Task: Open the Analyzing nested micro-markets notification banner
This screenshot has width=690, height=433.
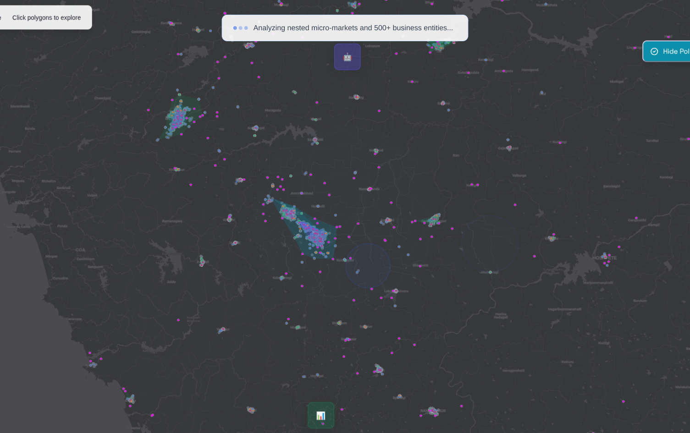Action: point(345,27)
